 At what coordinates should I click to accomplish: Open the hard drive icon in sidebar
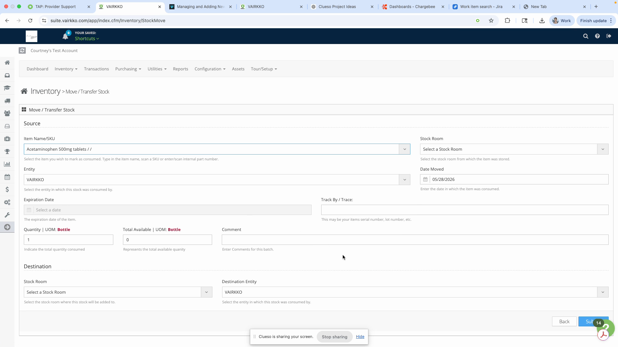pos(7,126)
